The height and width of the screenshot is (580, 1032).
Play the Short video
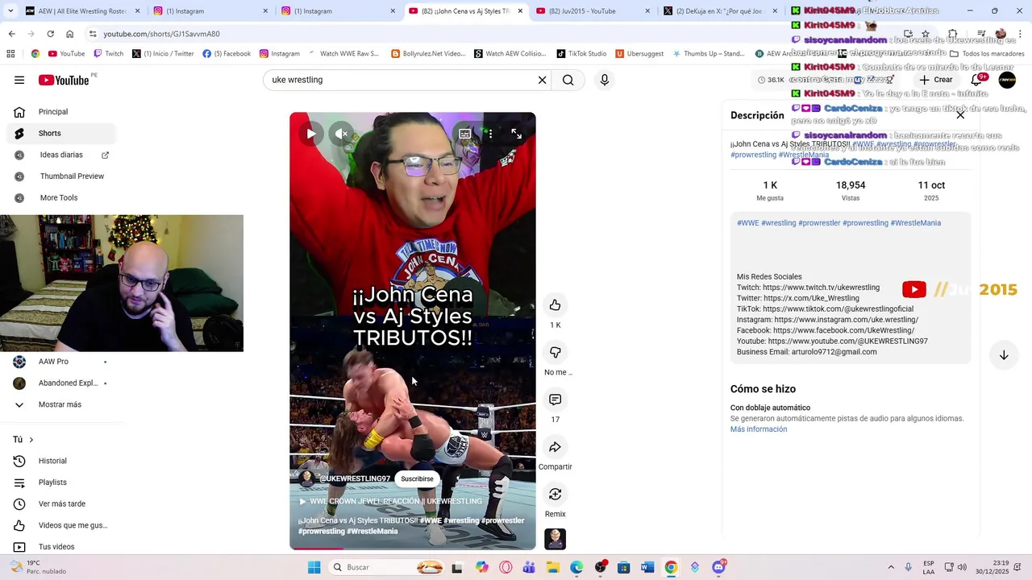(x=310, y=134)
